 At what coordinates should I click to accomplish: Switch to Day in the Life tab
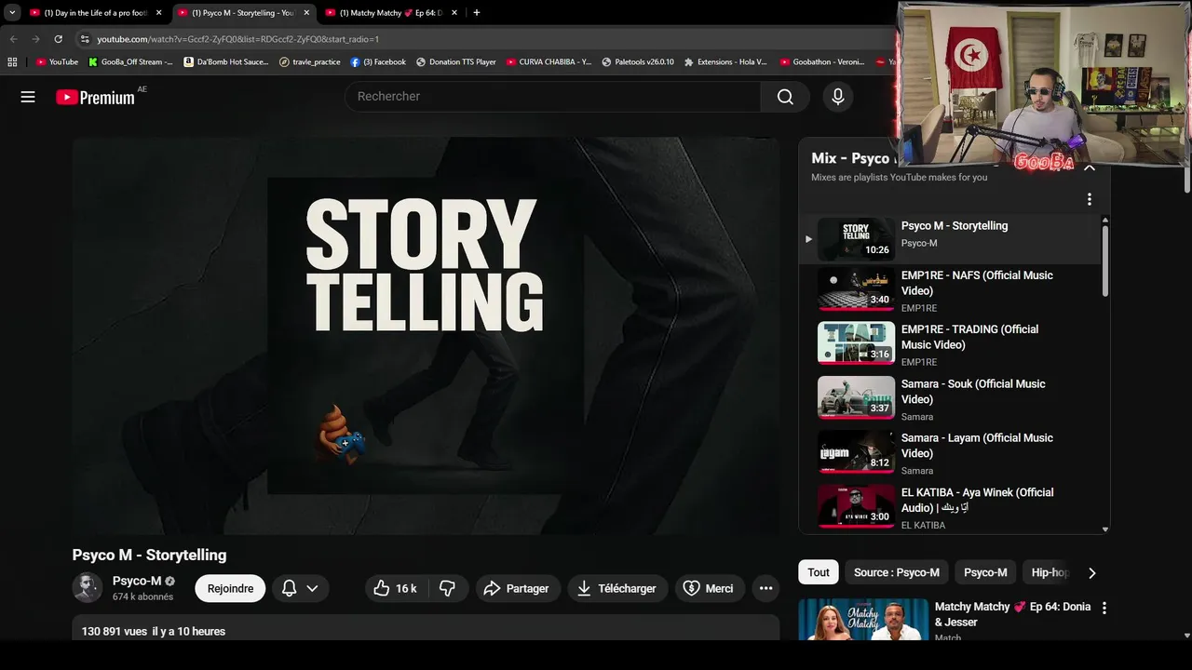pyautogui.click(x=94, y=13)
